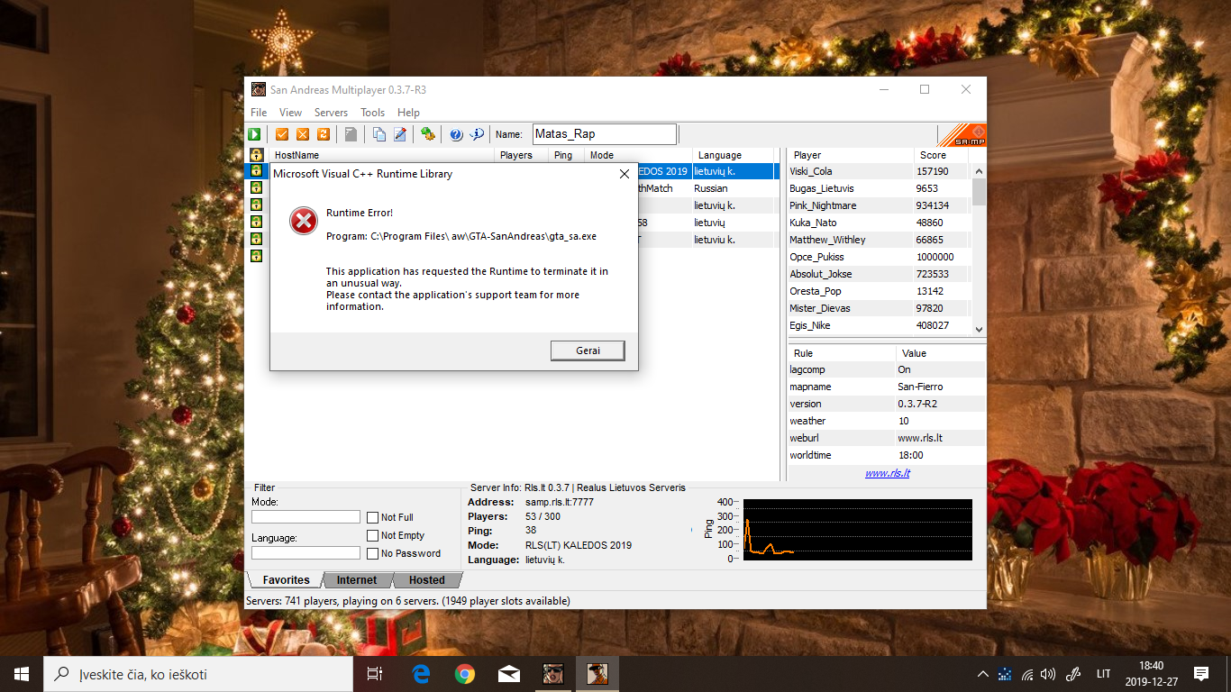Click the Windows taskbar search box
The image size is (1231, 692).
[197, 673]
